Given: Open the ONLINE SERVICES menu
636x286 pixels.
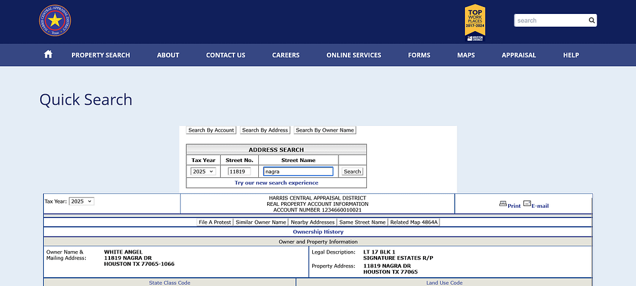Looking at the screenshot, I should coord(354,55).
